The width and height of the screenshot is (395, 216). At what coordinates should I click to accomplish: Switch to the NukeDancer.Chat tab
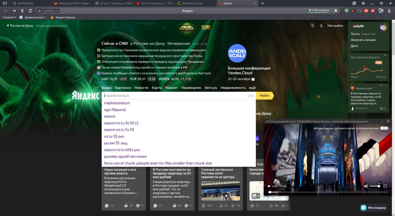[x=196, y=3]
